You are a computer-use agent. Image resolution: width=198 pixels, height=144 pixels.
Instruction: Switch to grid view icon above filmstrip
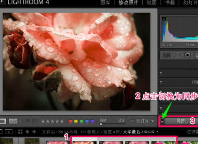coord(20,132)
